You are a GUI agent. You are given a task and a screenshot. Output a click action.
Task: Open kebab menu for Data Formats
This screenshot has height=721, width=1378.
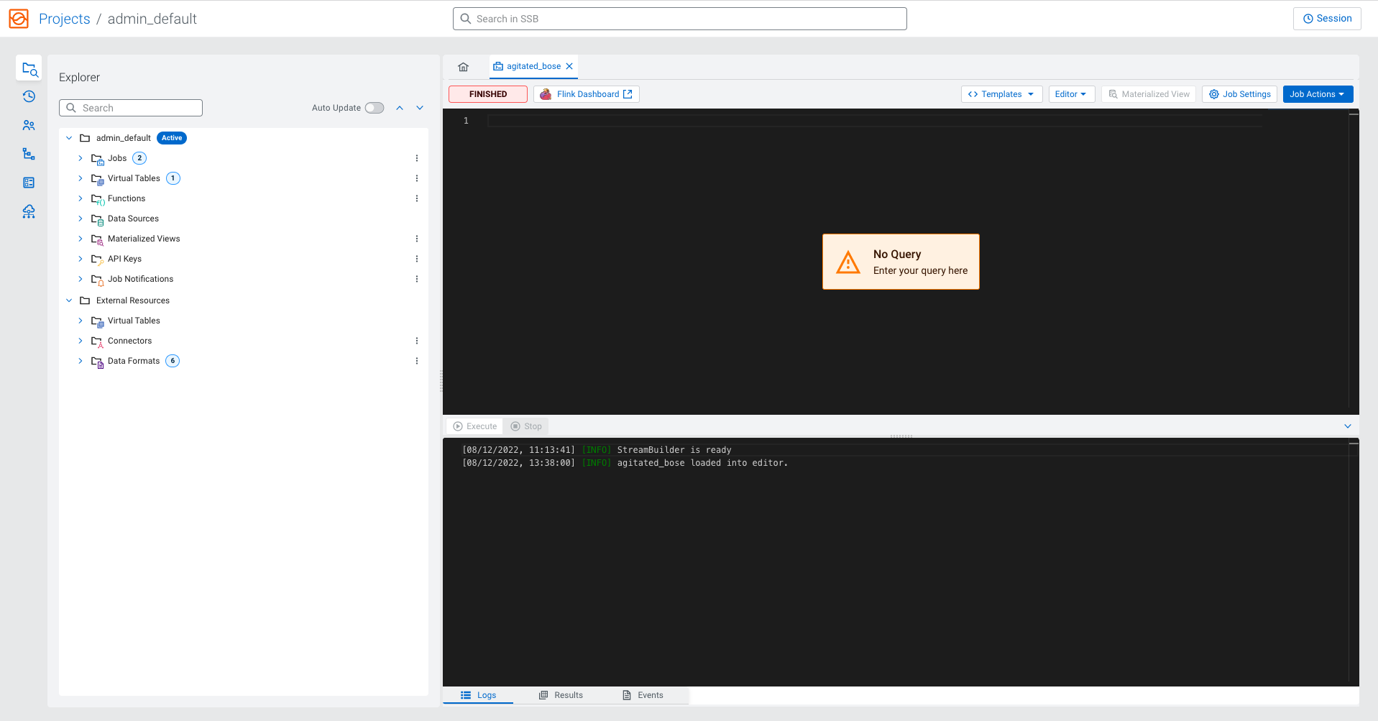pos(417,361)
